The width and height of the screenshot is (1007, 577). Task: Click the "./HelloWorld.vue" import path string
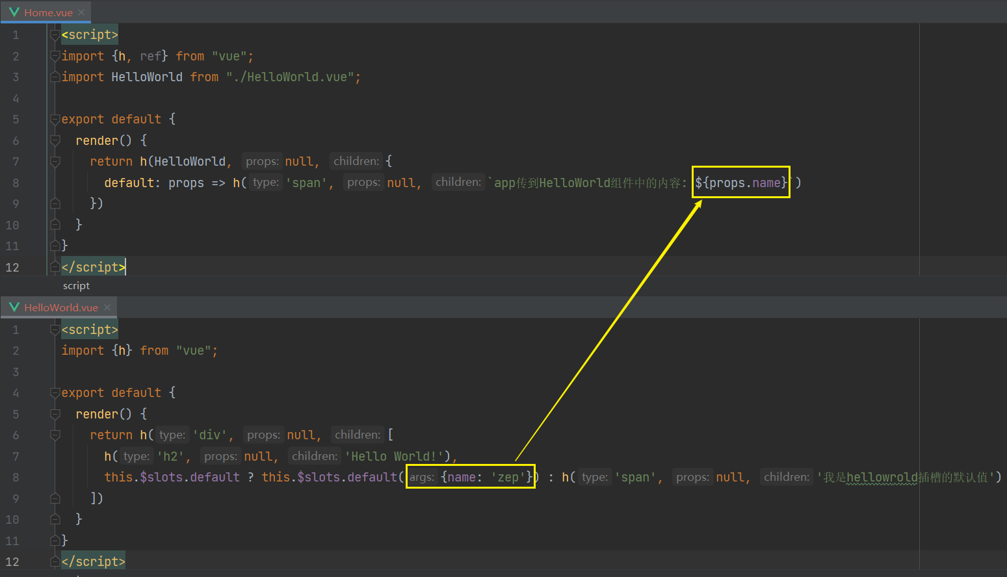[289, 77]
